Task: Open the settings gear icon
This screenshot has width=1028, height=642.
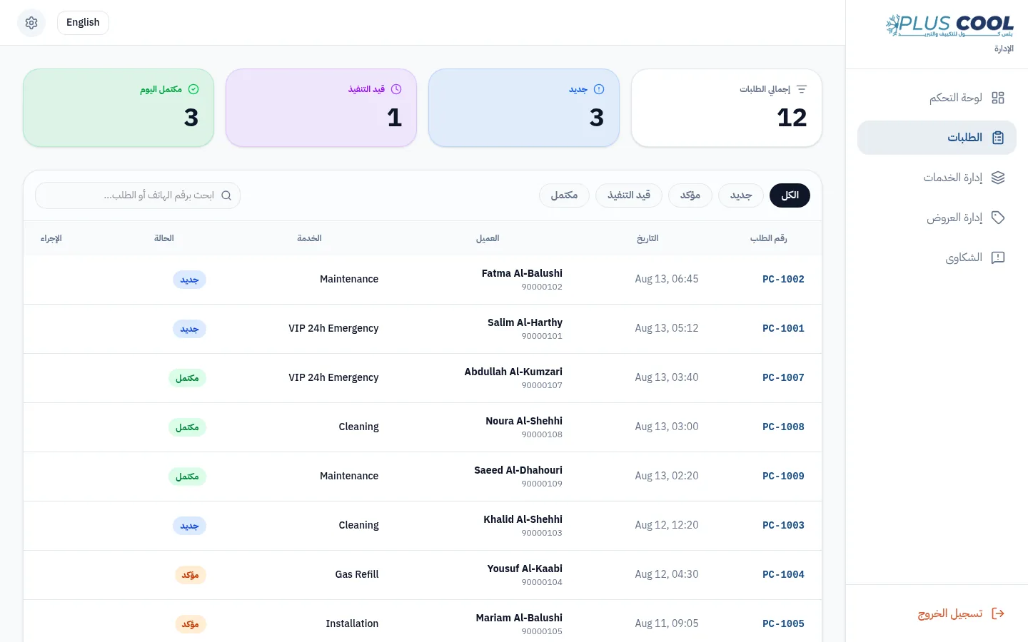Action: 31,23
